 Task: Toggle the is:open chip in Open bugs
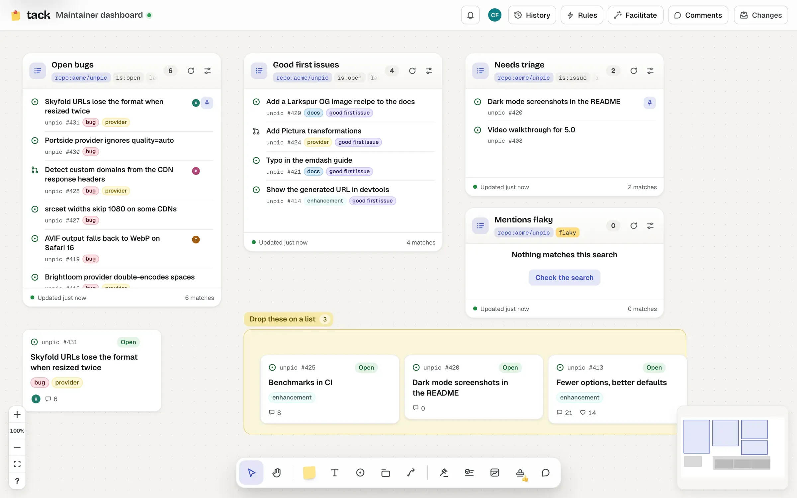click(x=128, y=78)
